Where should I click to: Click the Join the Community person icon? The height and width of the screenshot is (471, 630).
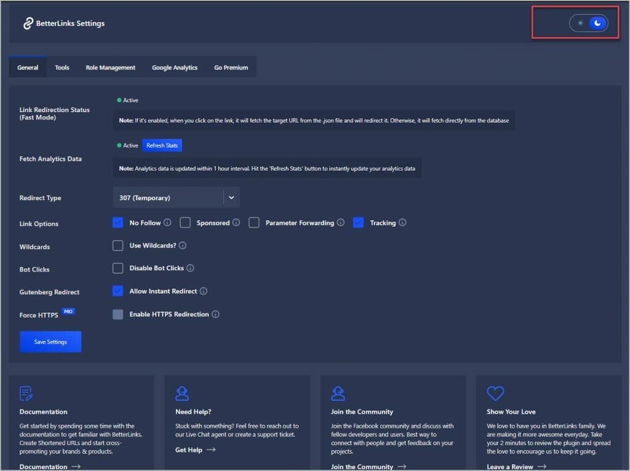click(338, 393)
